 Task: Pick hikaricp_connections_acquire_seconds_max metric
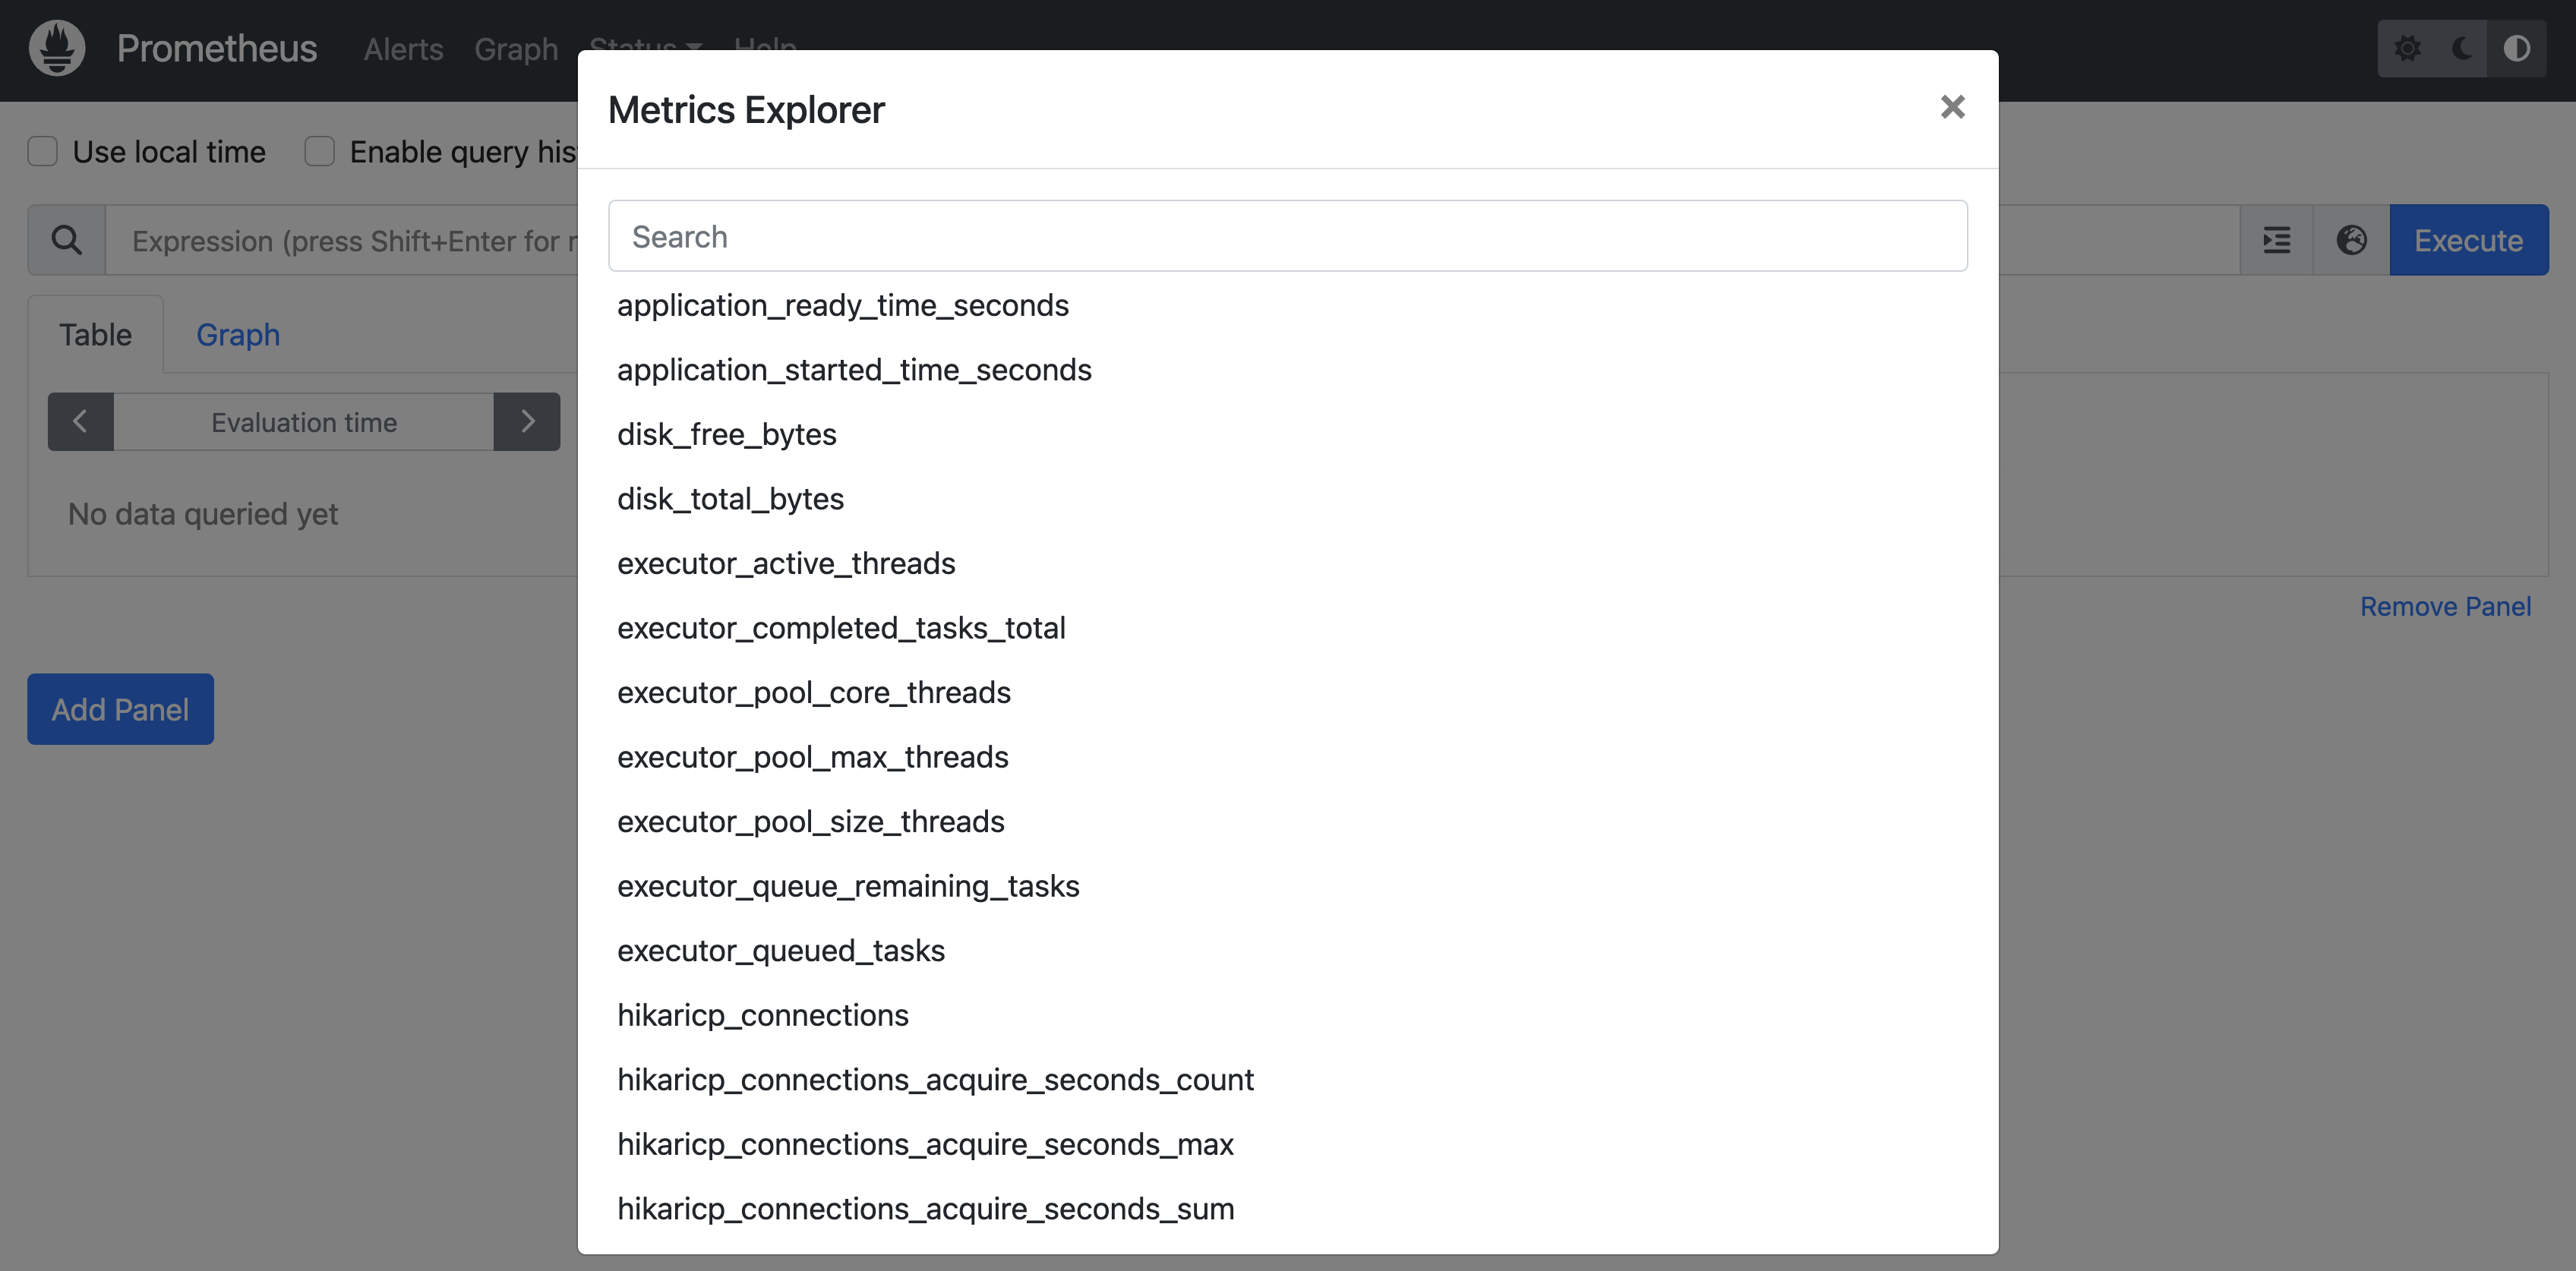[x=925, y=1144]
